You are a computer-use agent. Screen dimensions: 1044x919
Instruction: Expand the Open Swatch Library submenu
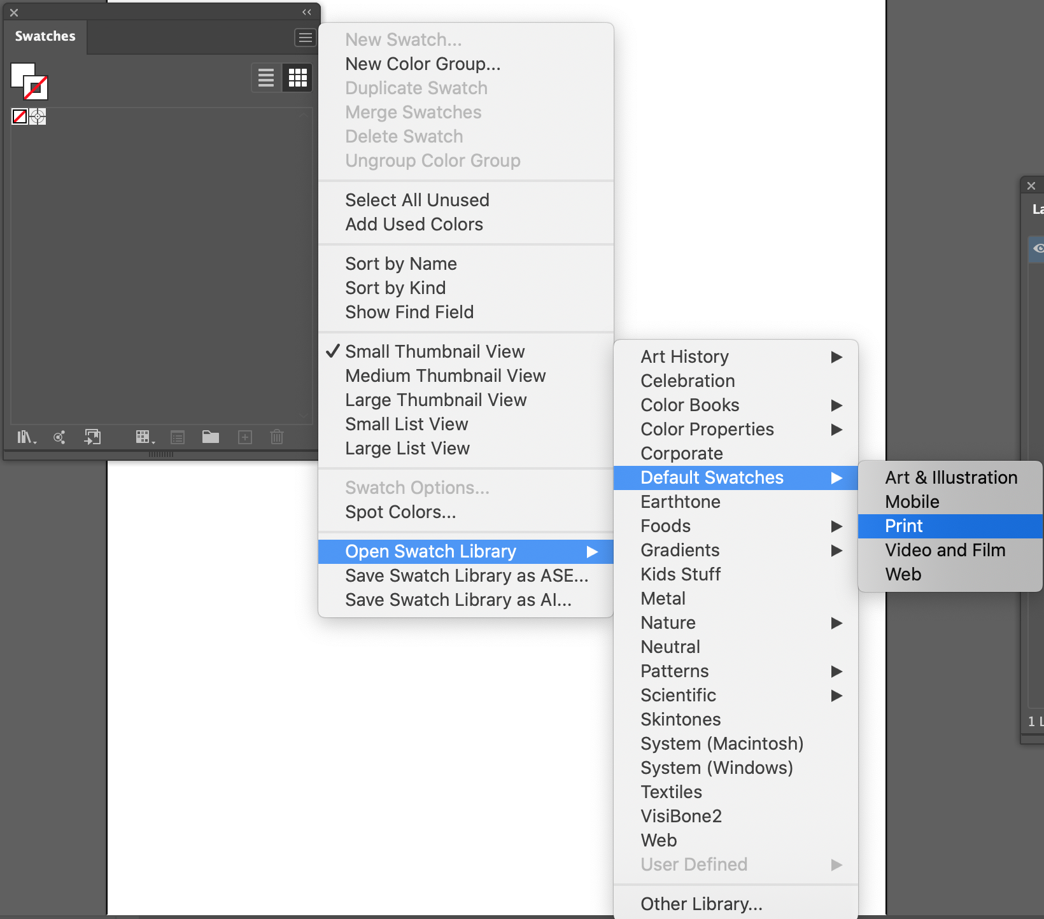point(465,551)
